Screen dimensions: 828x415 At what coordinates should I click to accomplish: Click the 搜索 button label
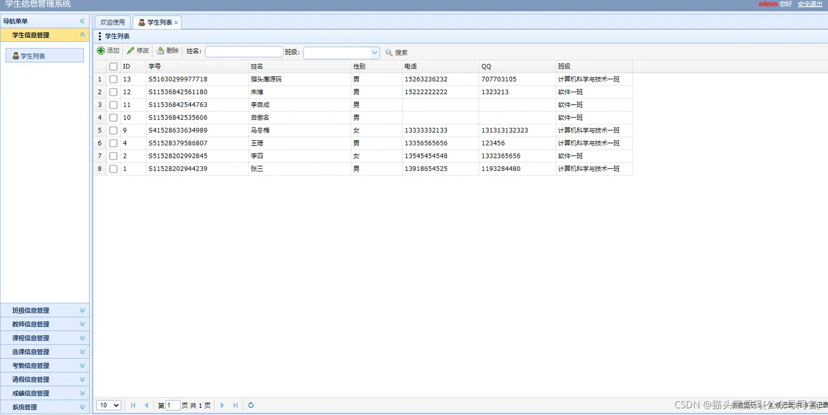[402, 53]
